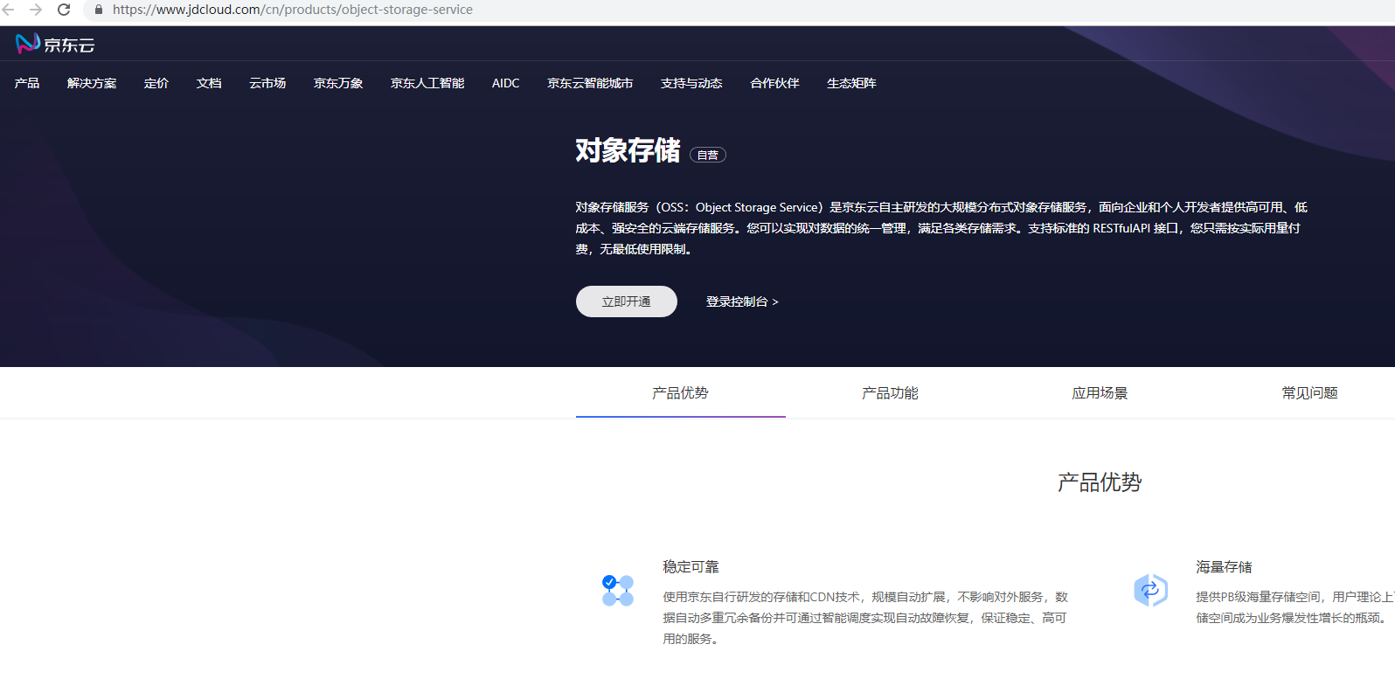Switch to 常见问题 tab
Viewport: 1395px width, 686px height.
1309,393
